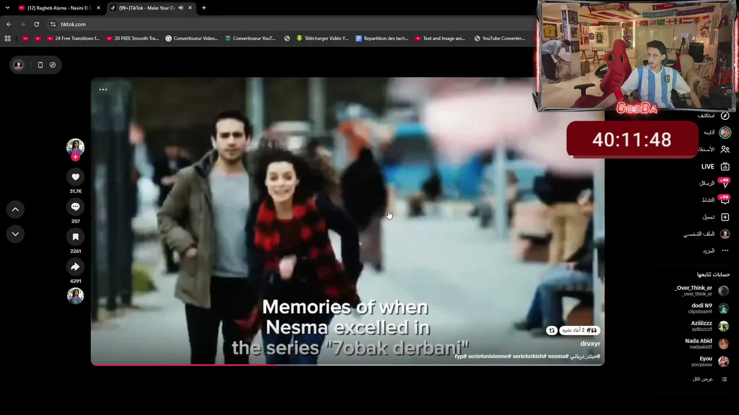This screenshot has height=415, width=739.
Task: Open the 'Text and Image ani...' bookmark
Action: 440,39
